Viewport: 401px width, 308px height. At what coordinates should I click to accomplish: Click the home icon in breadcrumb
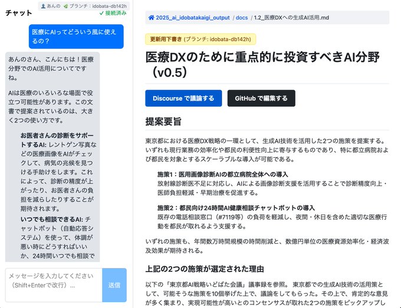point(151,18)
